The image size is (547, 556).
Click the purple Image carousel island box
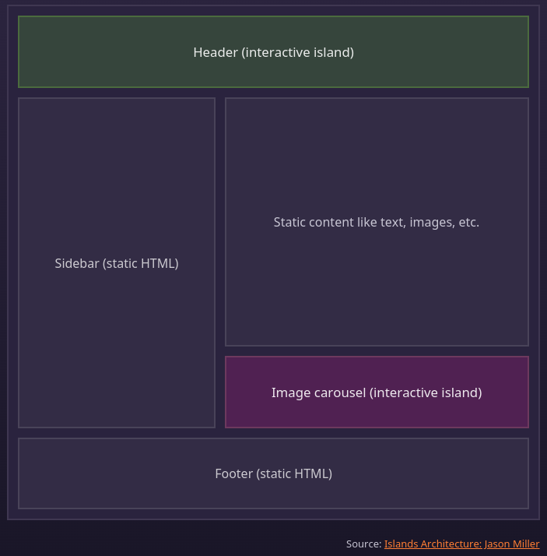(377, 392)
